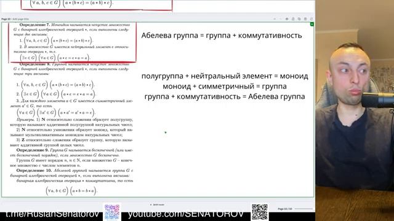Click the Add page title field
This screenshot has width=394, height=221.
click(x=20, y=19)
